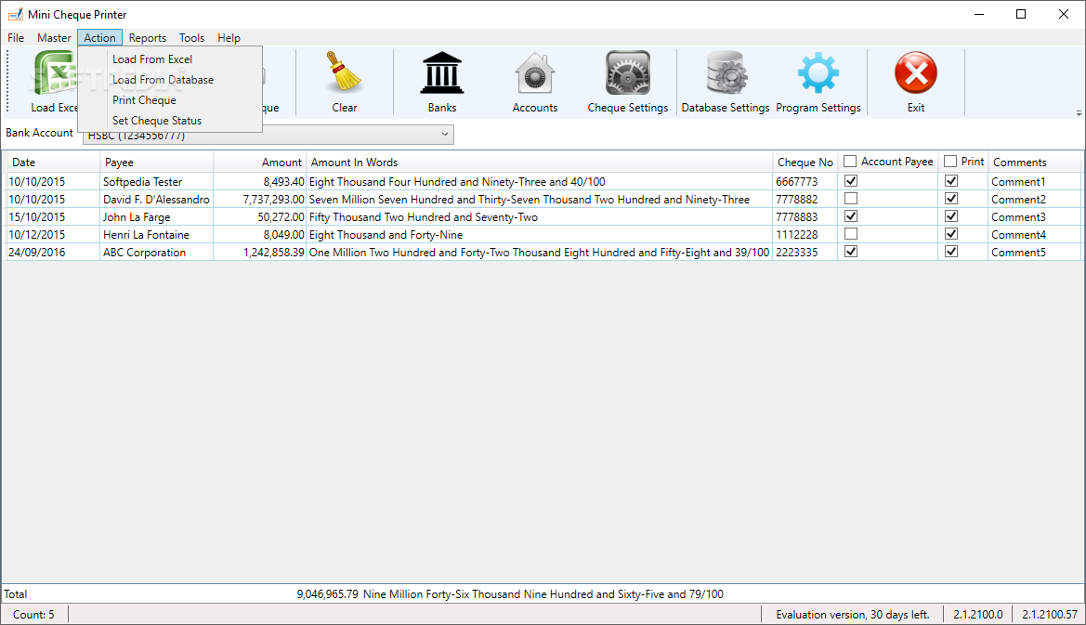Open Program Settings blue gear icon

click(818, 72)
